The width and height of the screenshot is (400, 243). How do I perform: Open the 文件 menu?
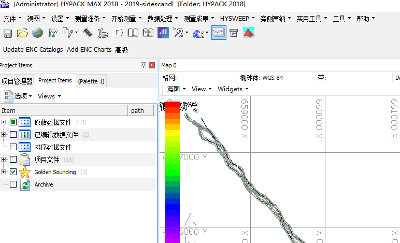point(12,19)
